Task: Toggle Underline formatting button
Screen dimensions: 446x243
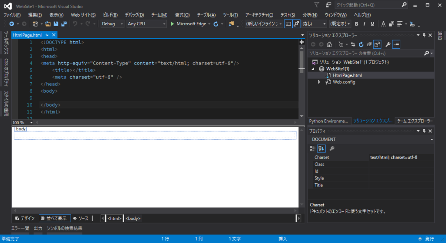Action: [x=372, y=24]
